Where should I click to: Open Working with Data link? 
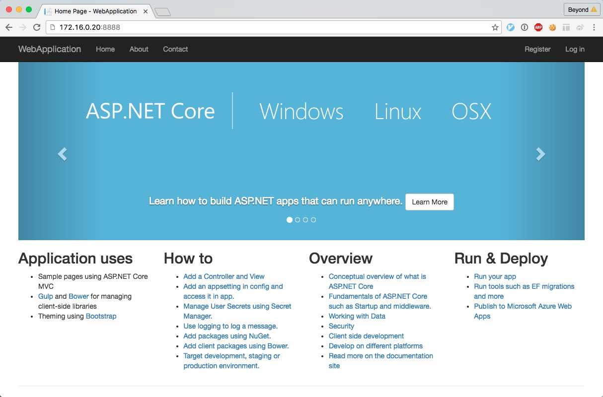[x=357, y=316]
